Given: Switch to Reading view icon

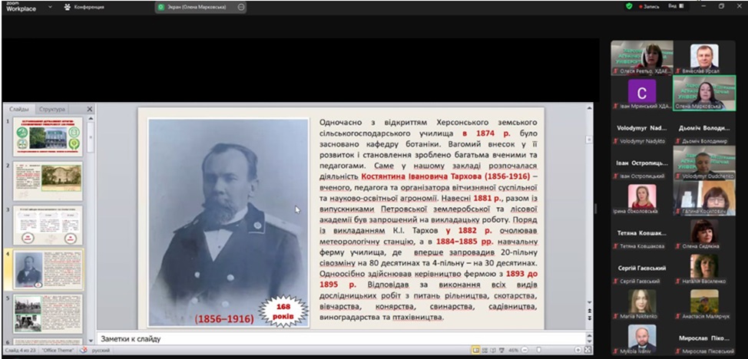Looking at the screenshot, I should [x=491, y=351].
